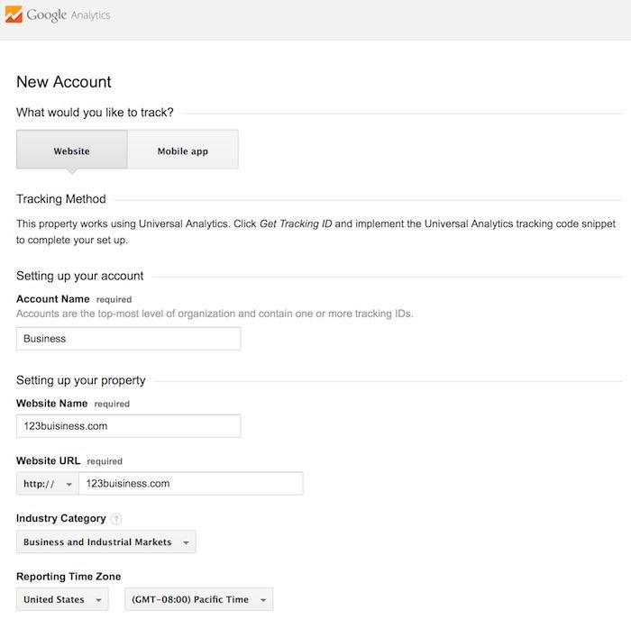Open the United States country dropdown

point(62,599)
